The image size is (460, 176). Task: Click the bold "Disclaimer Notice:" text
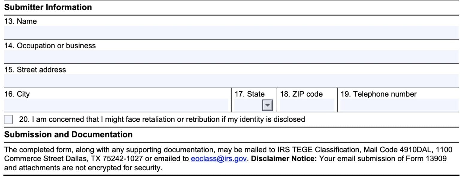284,159
